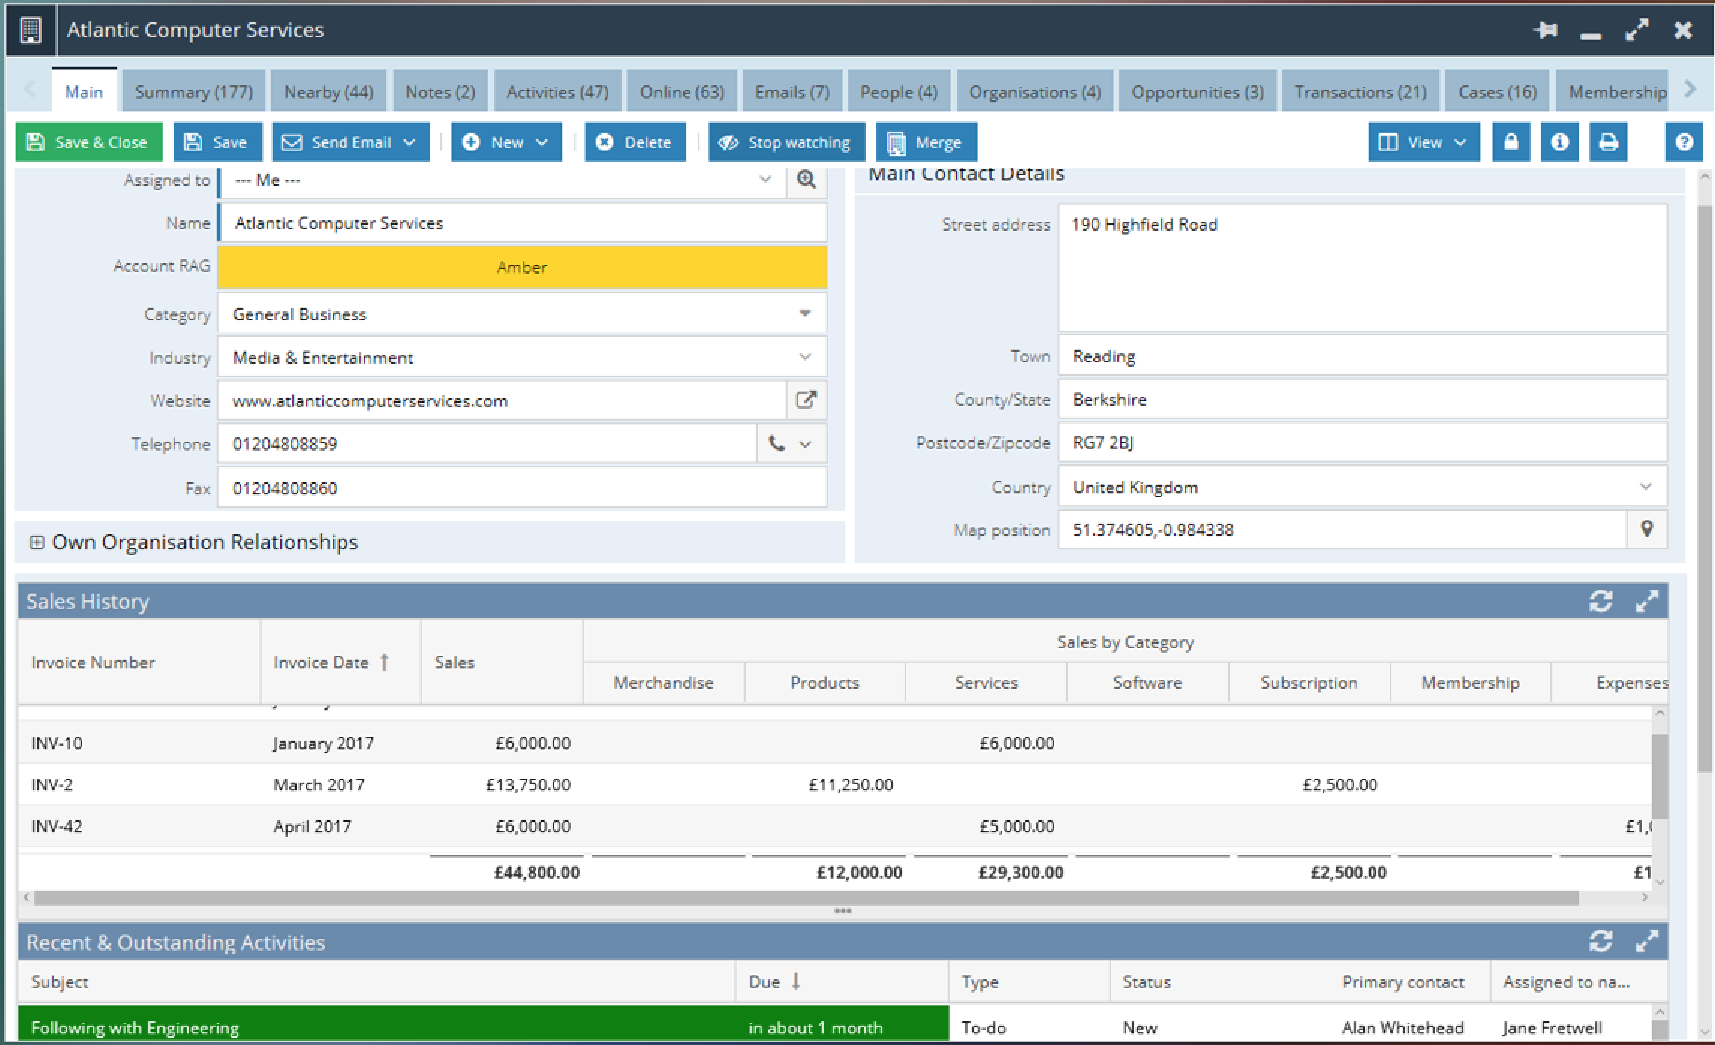This screenshot has height=1045, width=1715.
Task: Toggle Stop watching for this record
Action: pos(786,142)
